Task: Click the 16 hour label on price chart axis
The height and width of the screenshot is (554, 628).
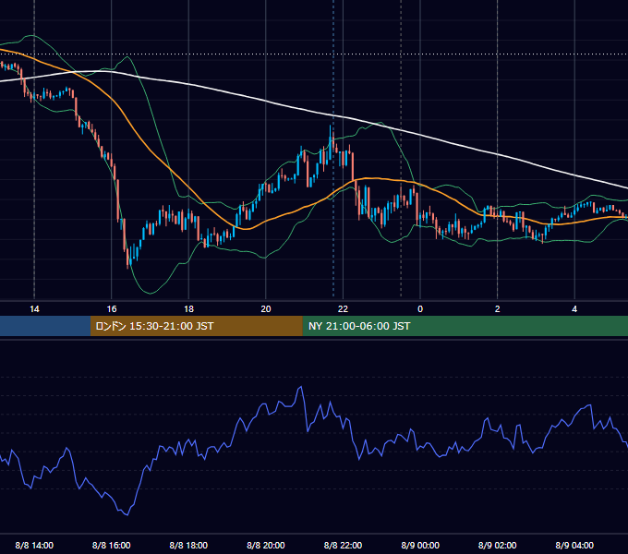Action: click(x=112, y=309)
